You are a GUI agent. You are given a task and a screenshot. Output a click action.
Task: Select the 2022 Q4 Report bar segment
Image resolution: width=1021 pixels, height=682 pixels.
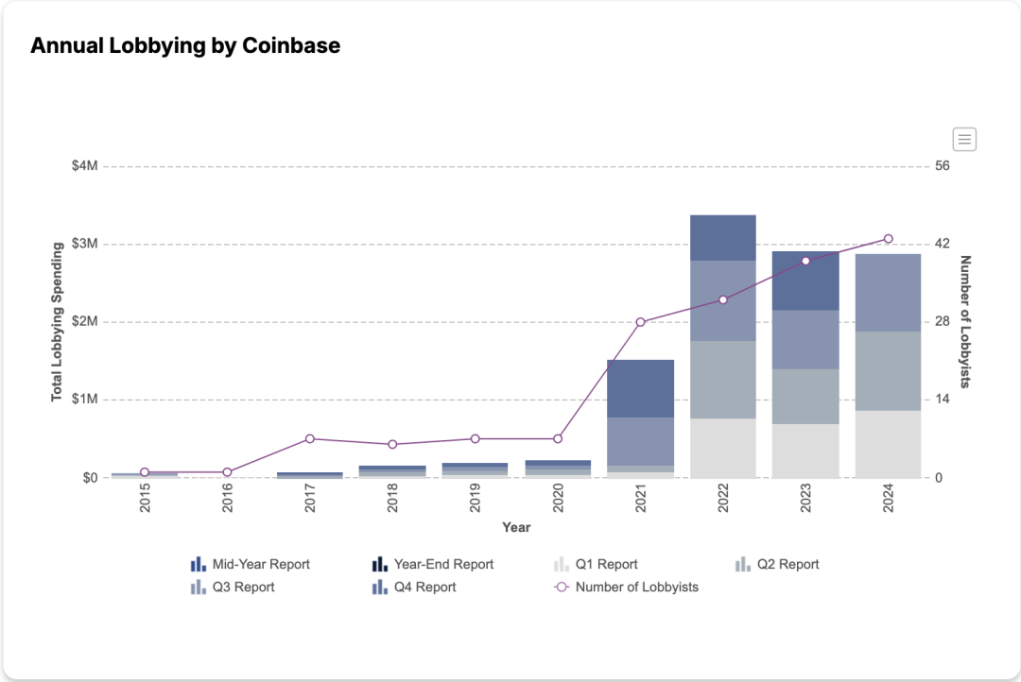[723, 237]
